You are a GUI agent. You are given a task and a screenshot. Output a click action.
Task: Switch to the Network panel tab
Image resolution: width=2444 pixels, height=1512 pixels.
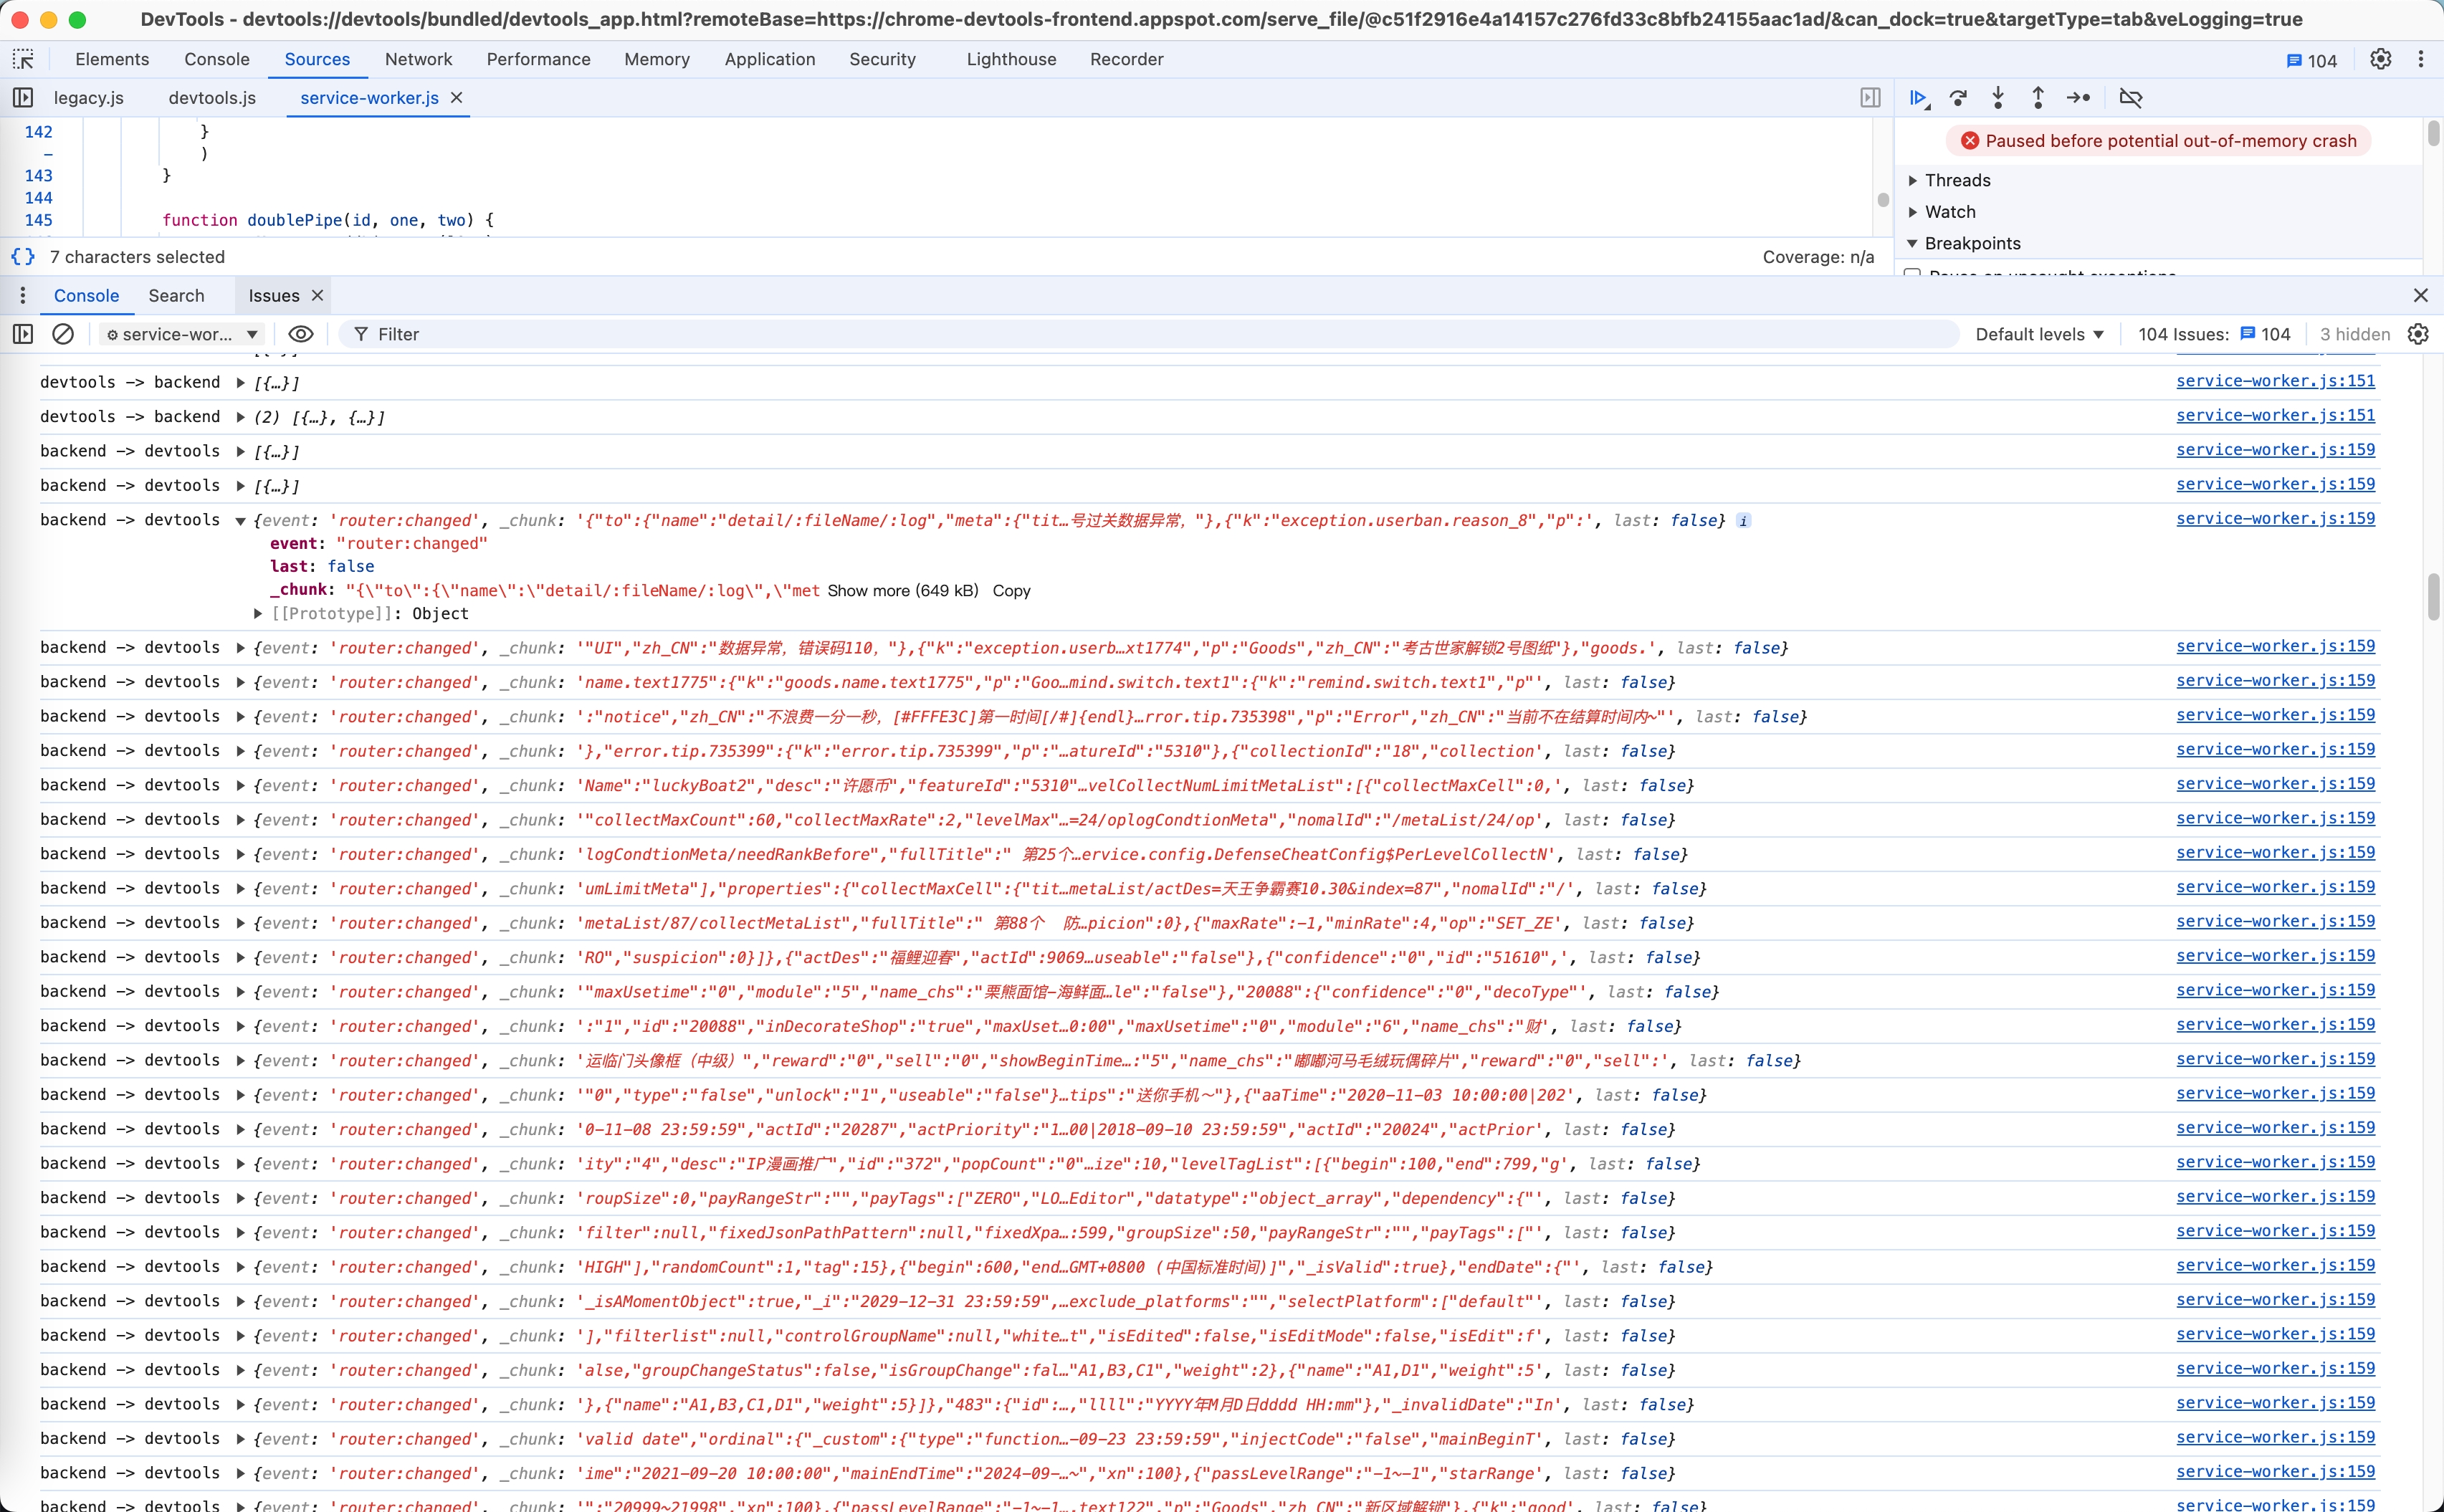[x=418, y=59]
